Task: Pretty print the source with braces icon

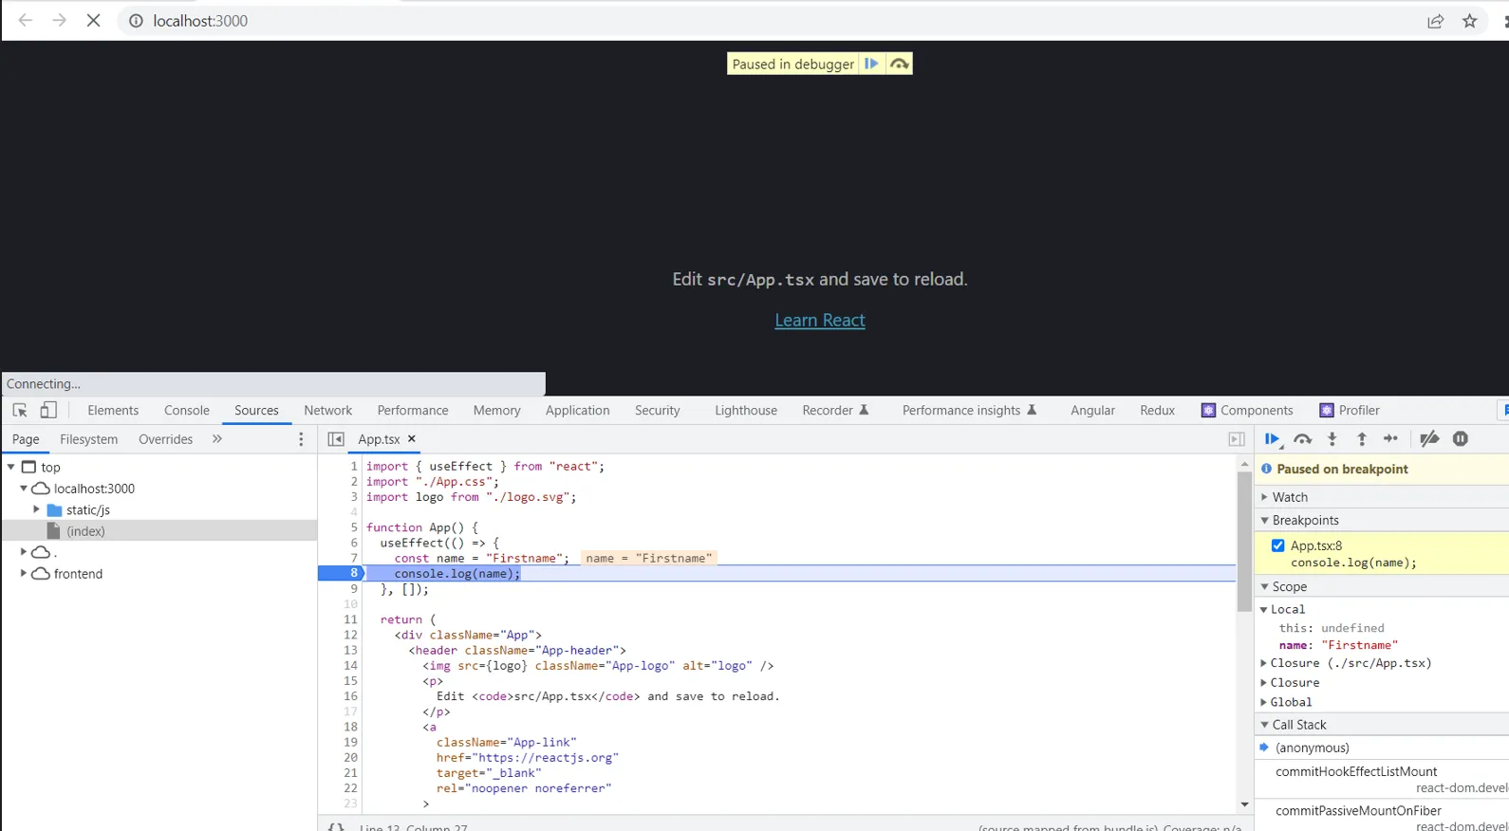Action: point(336,827)
